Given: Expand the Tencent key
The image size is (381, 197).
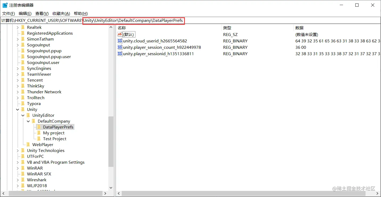Looking at the screenshot, I should [x=18, y=80].
